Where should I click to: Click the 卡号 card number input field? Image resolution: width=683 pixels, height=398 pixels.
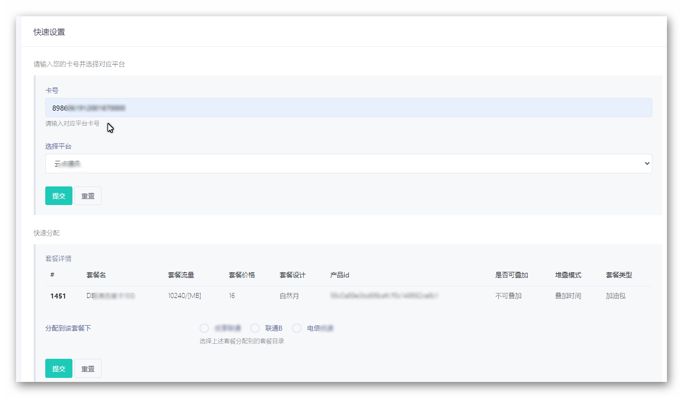coord(349,108)
